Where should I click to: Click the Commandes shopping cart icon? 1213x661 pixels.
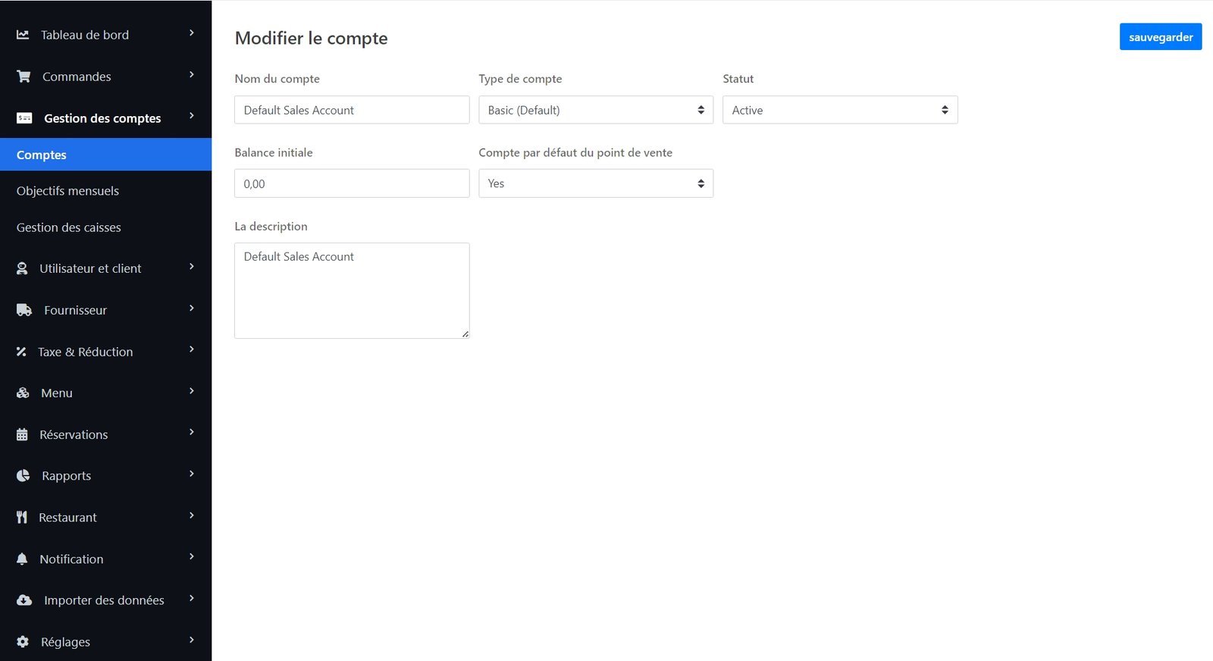pos(24,77)
